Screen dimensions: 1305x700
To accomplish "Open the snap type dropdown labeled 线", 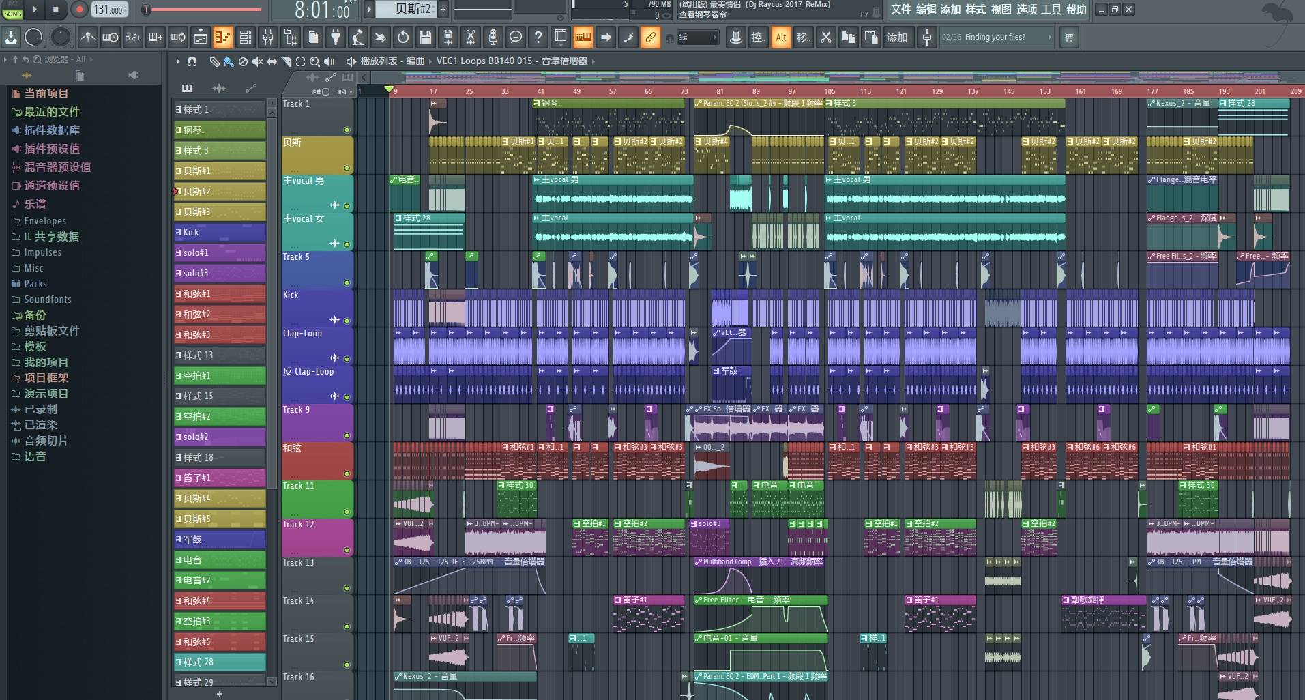I will (x=697, y=38).
